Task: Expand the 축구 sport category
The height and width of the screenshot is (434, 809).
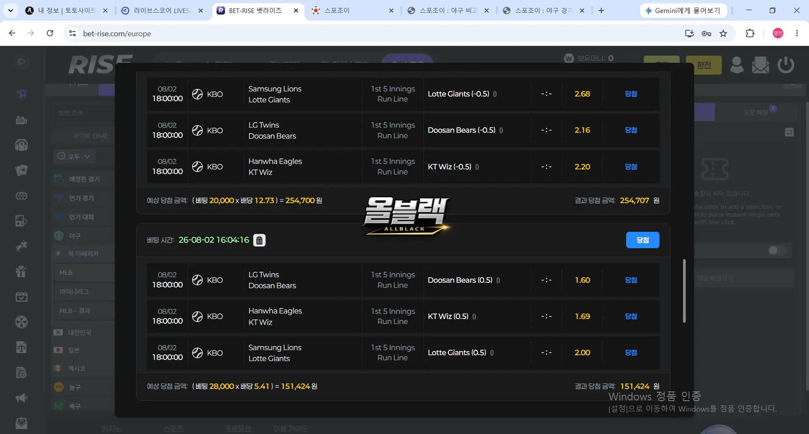Action: pos(75,406)
